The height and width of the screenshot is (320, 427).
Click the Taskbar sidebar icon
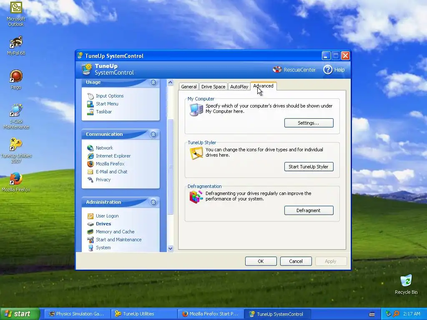tap(90, 112)
